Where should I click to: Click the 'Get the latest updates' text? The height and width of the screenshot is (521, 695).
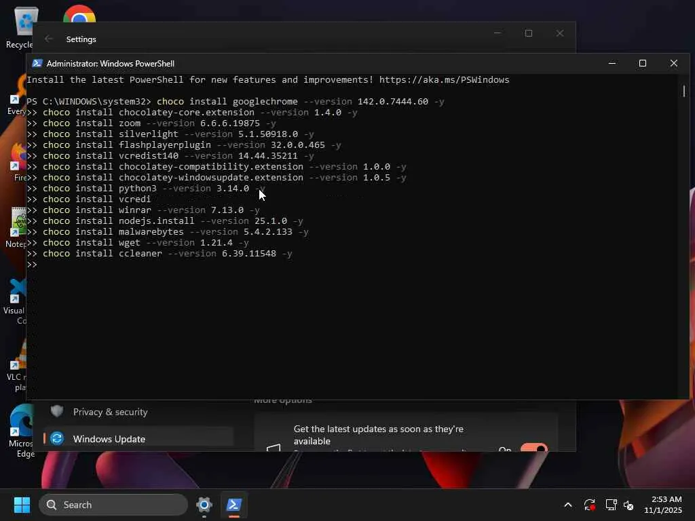(x=378, y=435)
